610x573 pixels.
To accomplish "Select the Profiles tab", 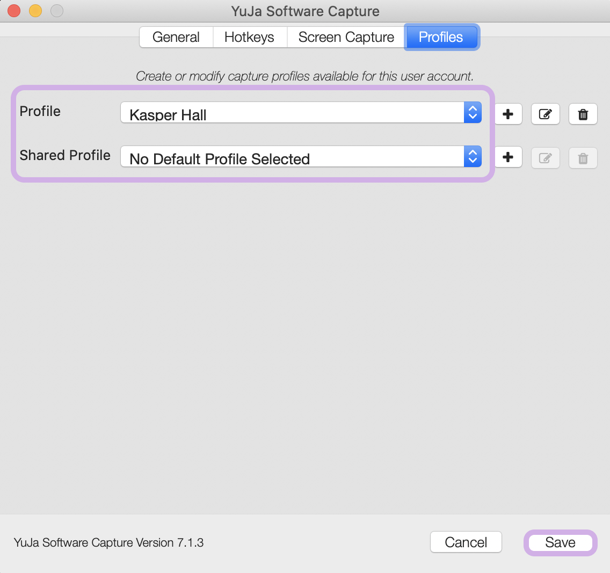I will tap(441, 37).
